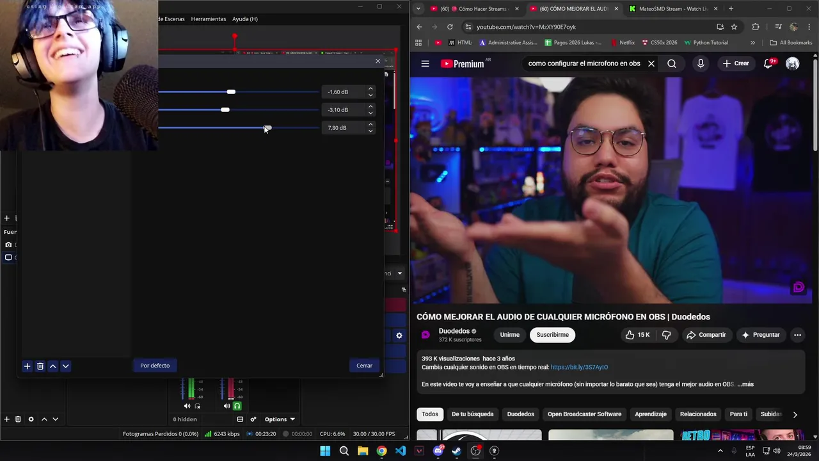Viewport: 819px width, 461px height.
Task: Click the trash icon in filters dialog
Action: 40,366
